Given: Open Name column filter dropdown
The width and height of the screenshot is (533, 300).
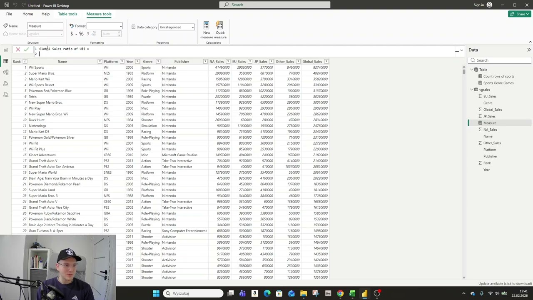Looking at the screenshot, I should pyautogui.click(x=100, y=62).
